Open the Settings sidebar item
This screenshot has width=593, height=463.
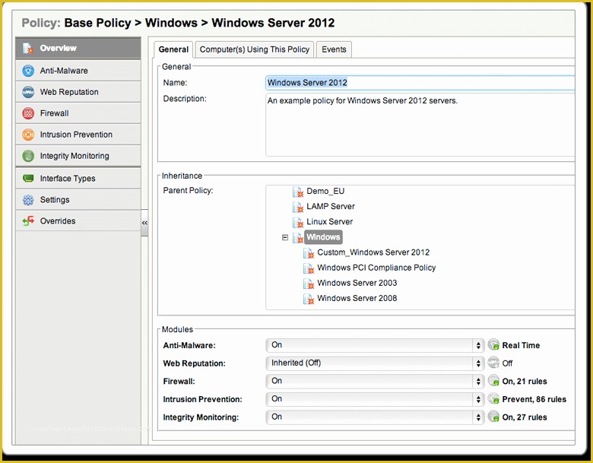point(78,200)
